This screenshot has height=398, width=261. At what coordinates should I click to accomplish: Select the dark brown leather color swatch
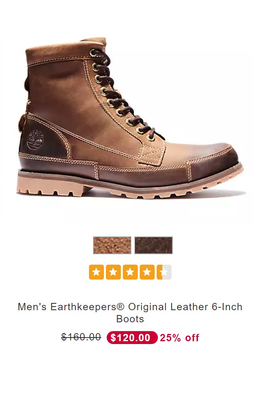(x=153, y=245)
